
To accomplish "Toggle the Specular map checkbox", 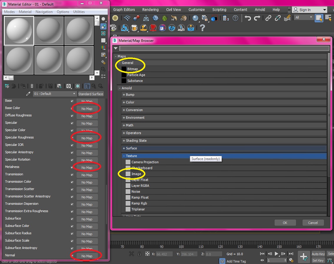I will point(72,123).
